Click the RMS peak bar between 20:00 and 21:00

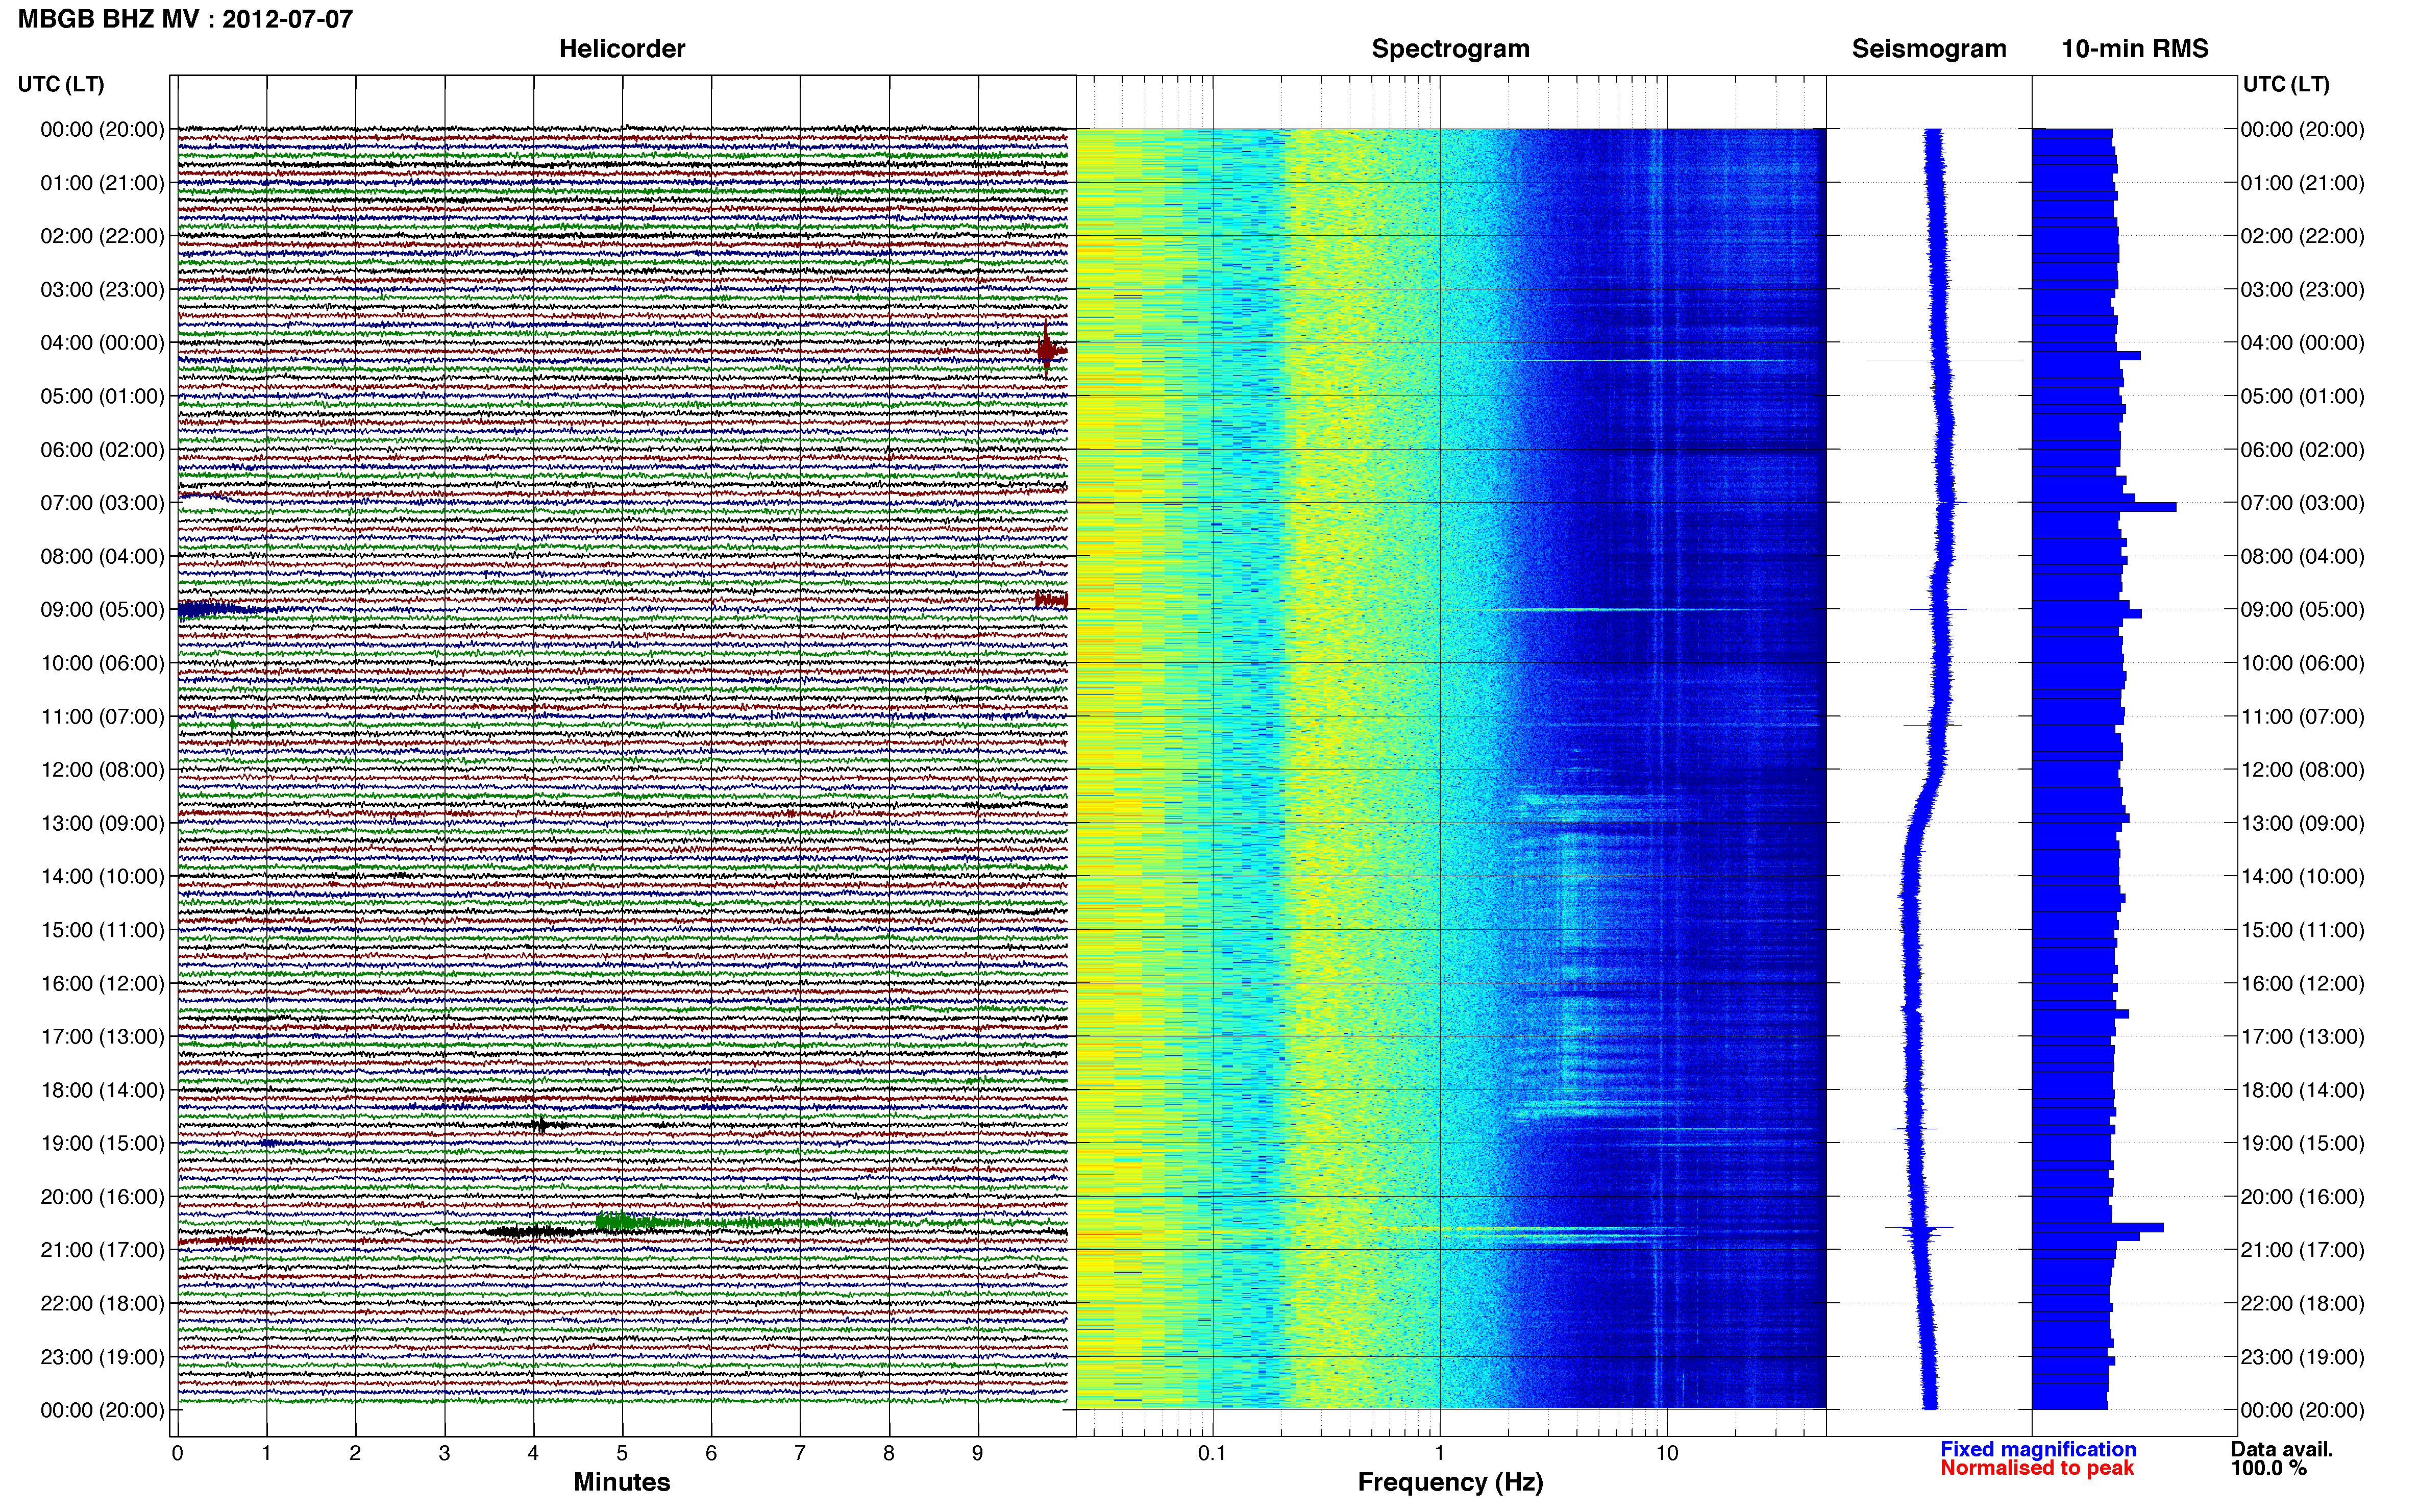pyautogui.click(x=2098, y=1227)
